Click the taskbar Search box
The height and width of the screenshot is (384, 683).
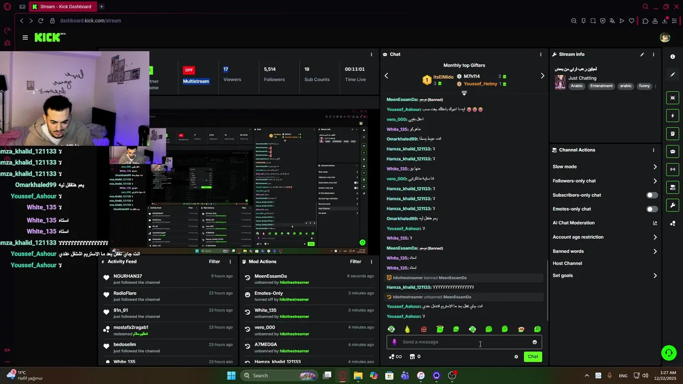pos(279,375)
